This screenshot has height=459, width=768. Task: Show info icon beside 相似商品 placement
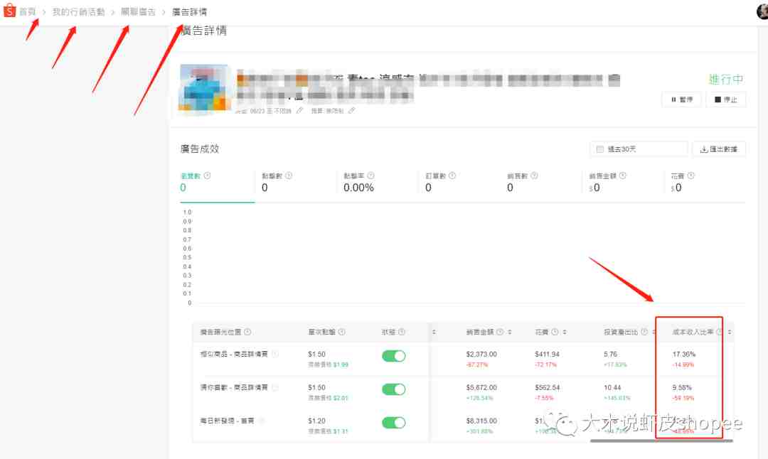275,354
